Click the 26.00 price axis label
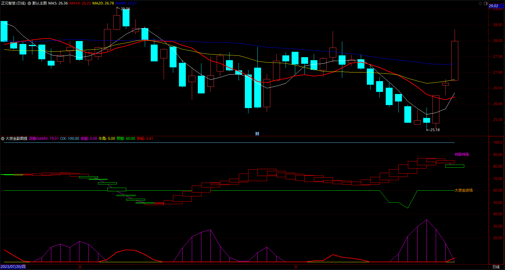 coord(498,104)
